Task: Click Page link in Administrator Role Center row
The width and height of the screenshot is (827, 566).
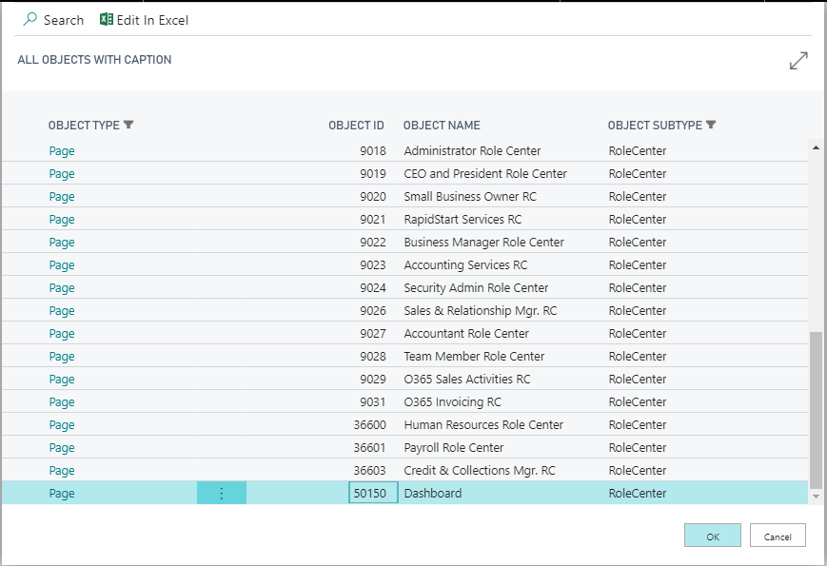Action: pos(62,150)
